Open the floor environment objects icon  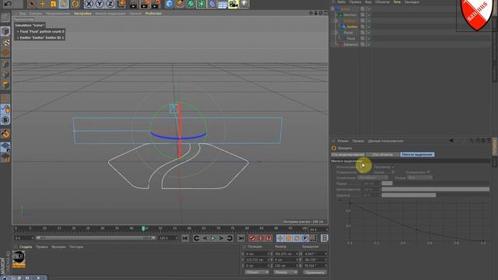point(223,4)
